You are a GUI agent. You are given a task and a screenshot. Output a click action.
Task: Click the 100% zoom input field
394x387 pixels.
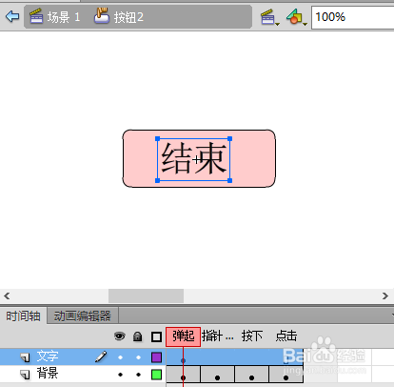[x=353, y=17]
